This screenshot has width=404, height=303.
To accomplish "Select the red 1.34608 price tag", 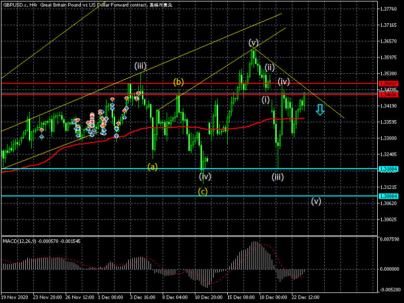I will [x=388, y=94].
